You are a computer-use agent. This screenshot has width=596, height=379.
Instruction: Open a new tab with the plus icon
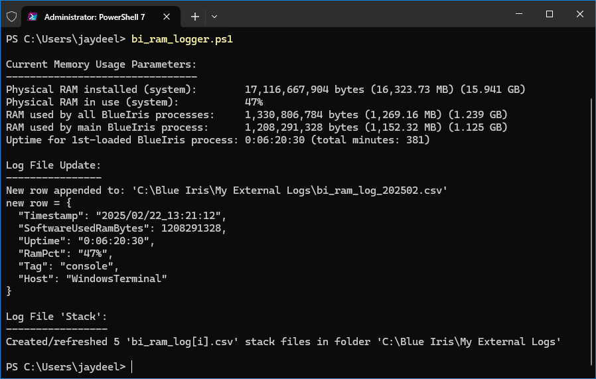pos(195,17)
